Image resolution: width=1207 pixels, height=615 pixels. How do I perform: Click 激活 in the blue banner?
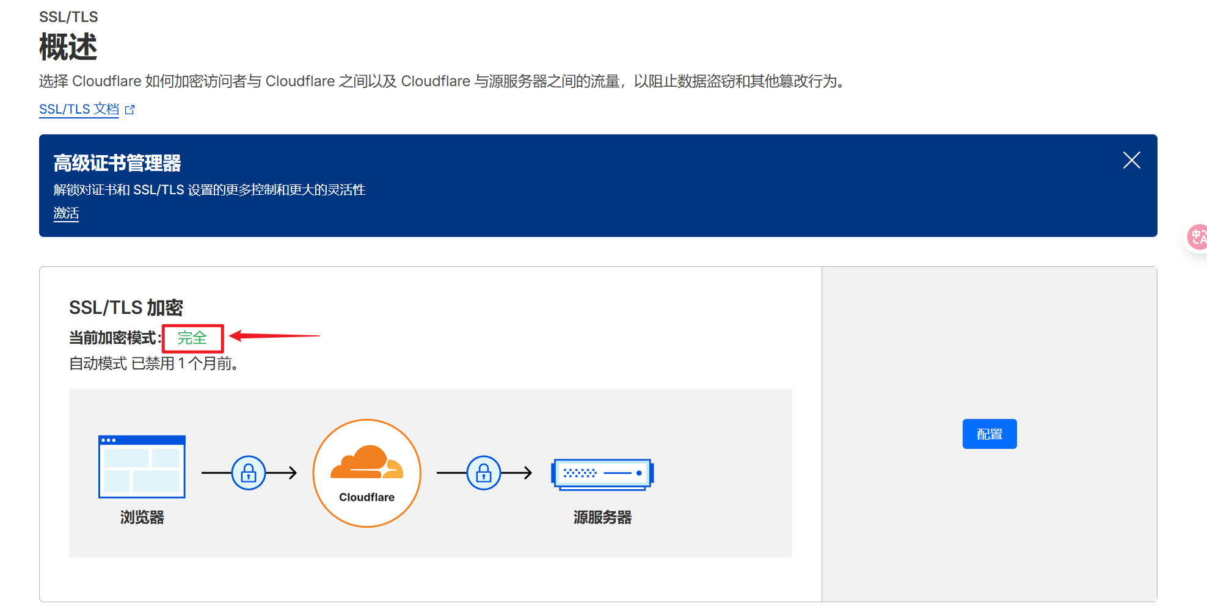tap(66, 213)
